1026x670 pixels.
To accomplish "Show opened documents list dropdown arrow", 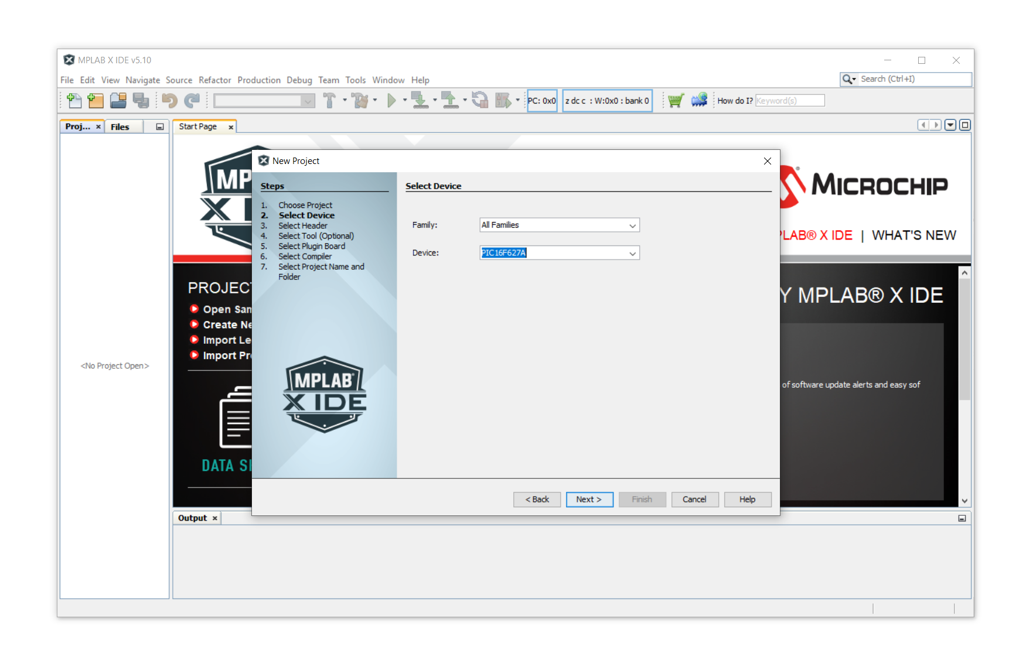I will tap(950, 125).
